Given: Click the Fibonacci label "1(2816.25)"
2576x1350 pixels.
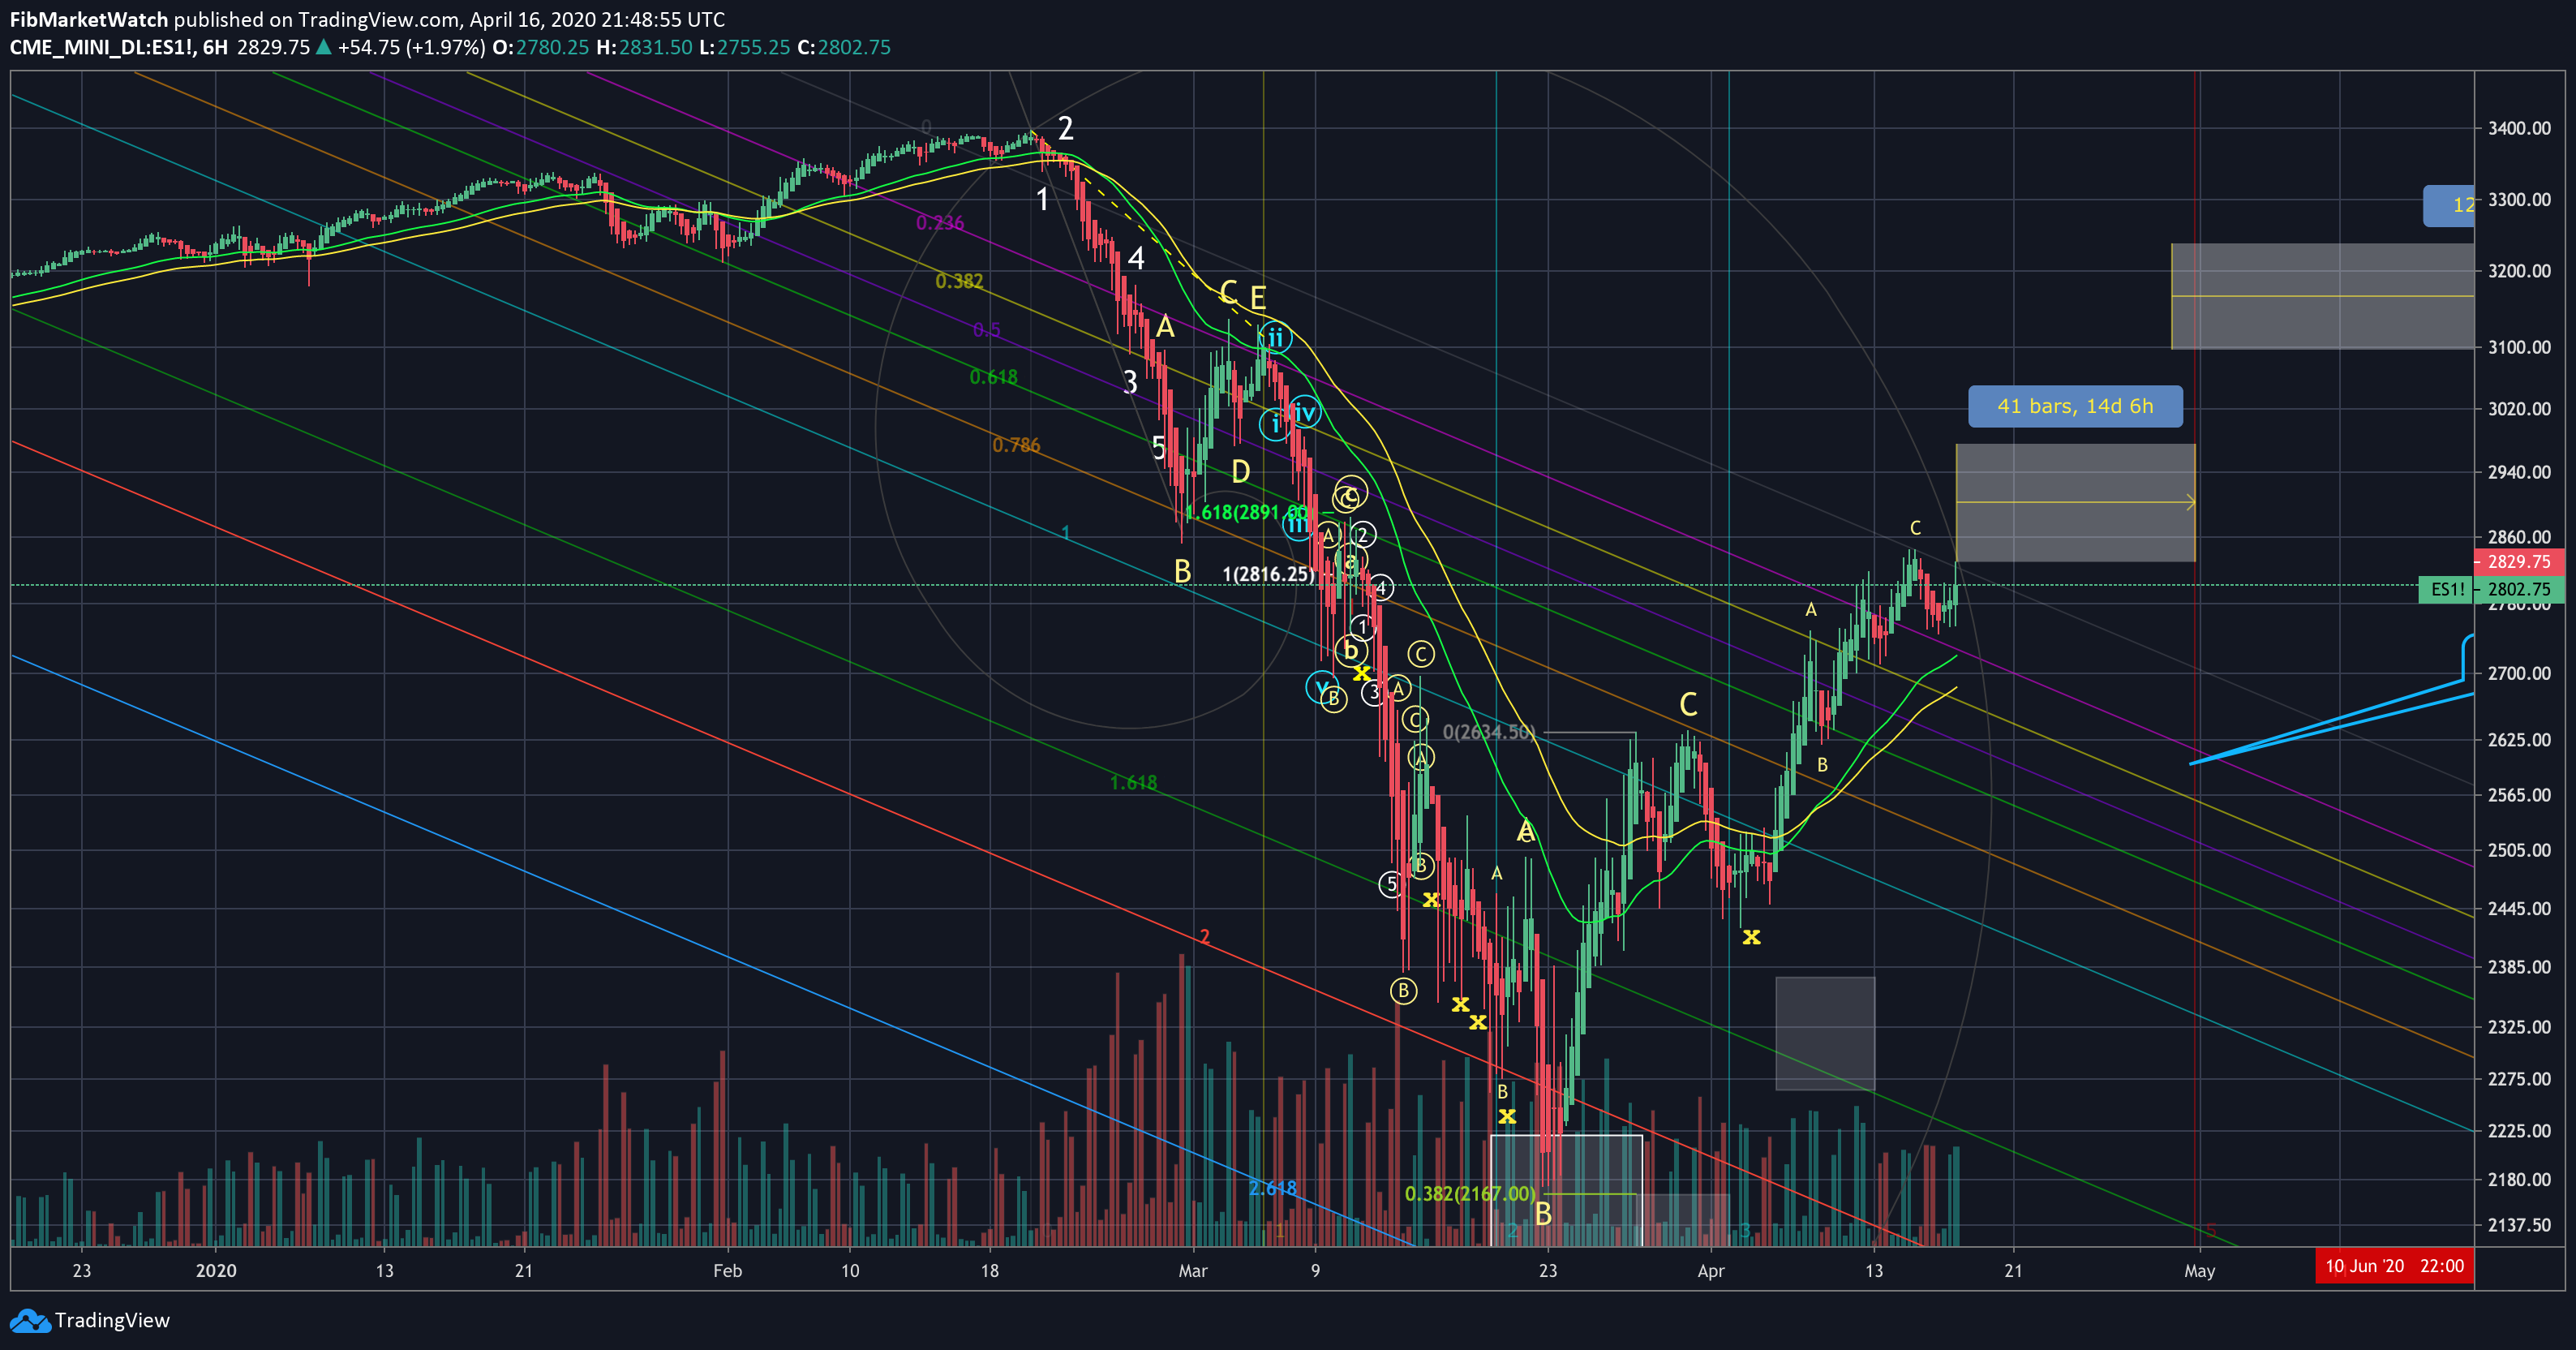Looking at the screenshot, I should pos(1268,574).
